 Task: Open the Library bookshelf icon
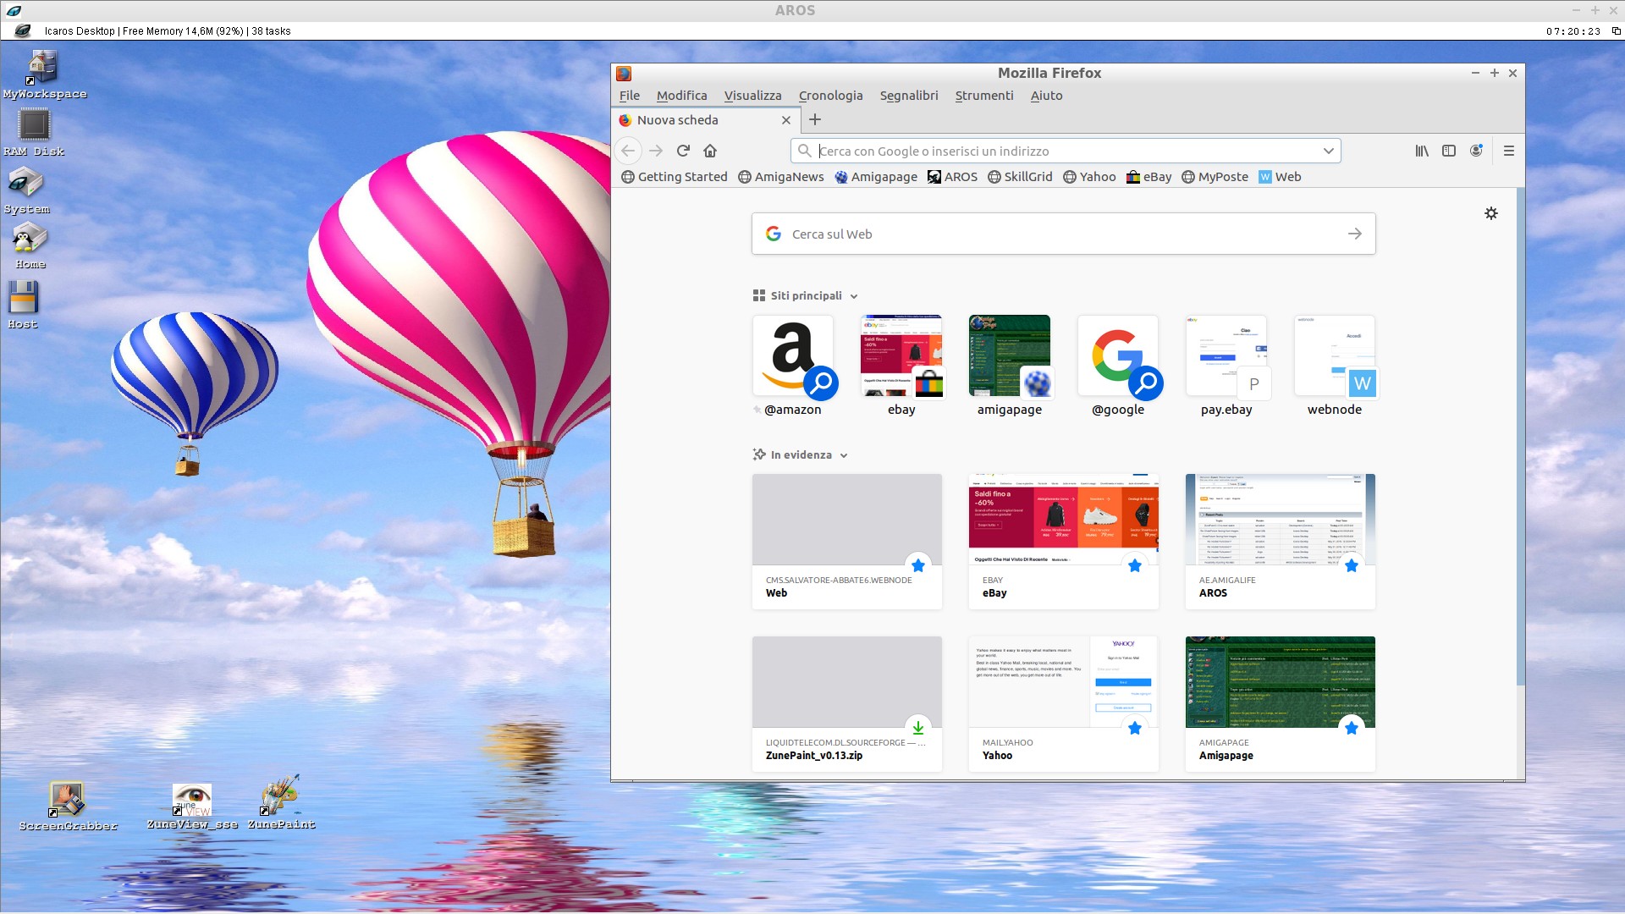click(1422, 151)
